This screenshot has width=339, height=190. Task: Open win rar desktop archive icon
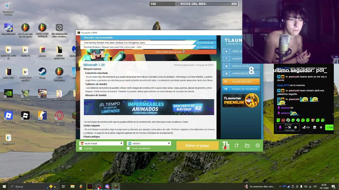tap(42, 51)
